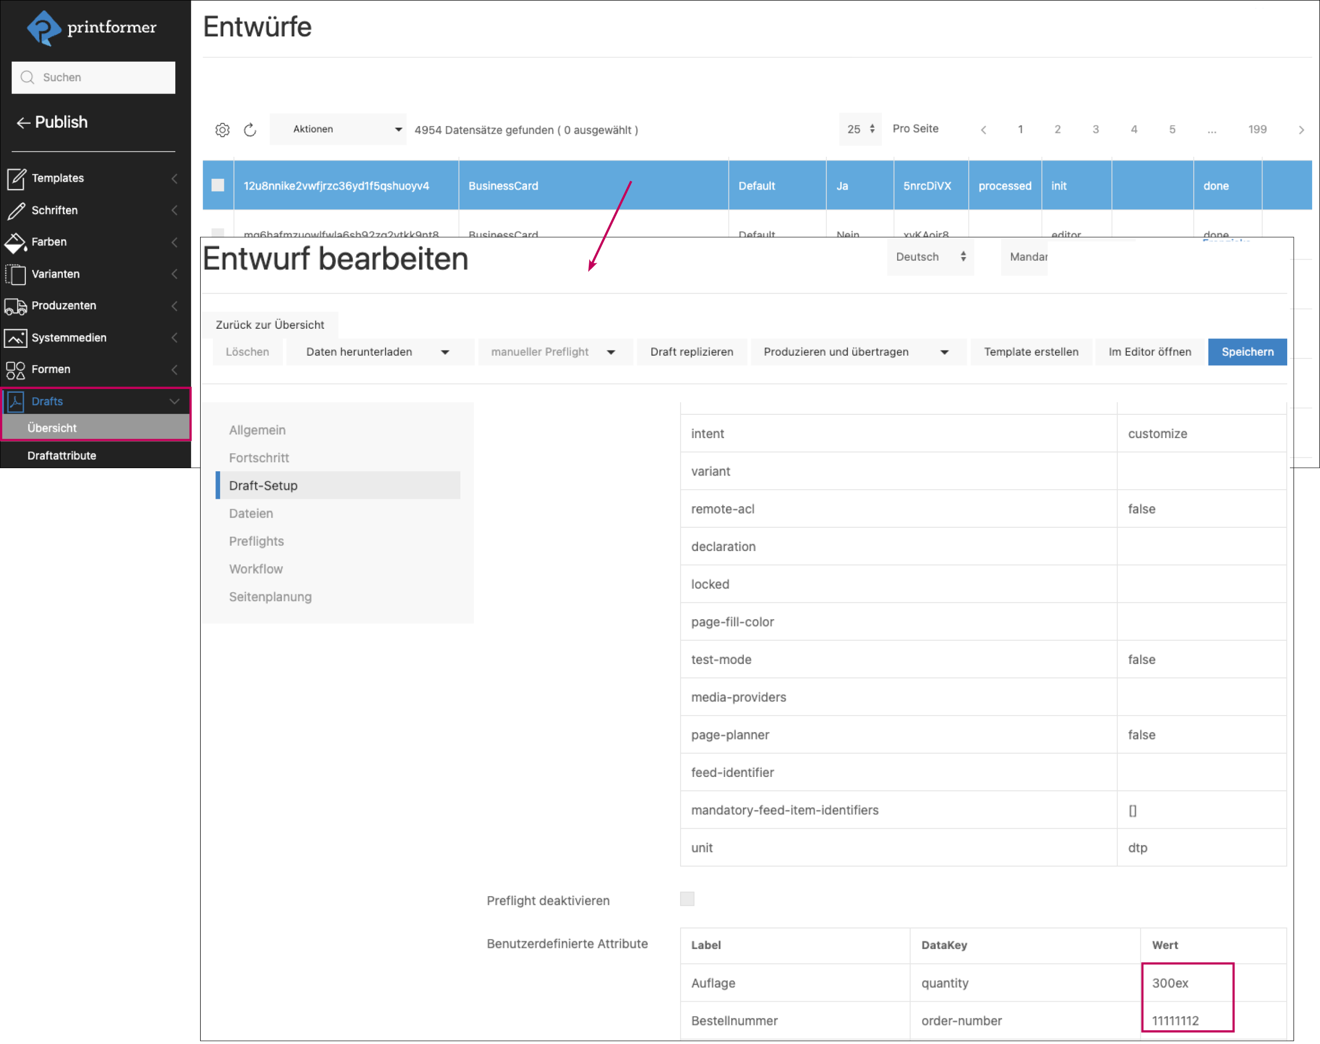Open Produzenten via truck icon

tap(16, 306)
